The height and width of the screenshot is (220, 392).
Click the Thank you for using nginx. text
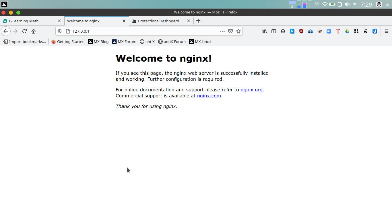coord(146,106)
